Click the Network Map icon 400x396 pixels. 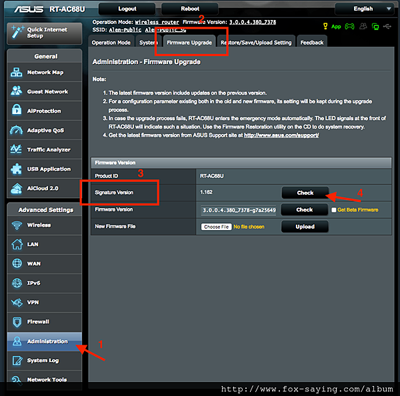pos(16,72)
